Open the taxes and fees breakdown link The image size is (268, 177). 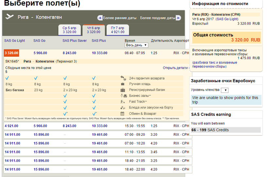click(x=214, y=64)
